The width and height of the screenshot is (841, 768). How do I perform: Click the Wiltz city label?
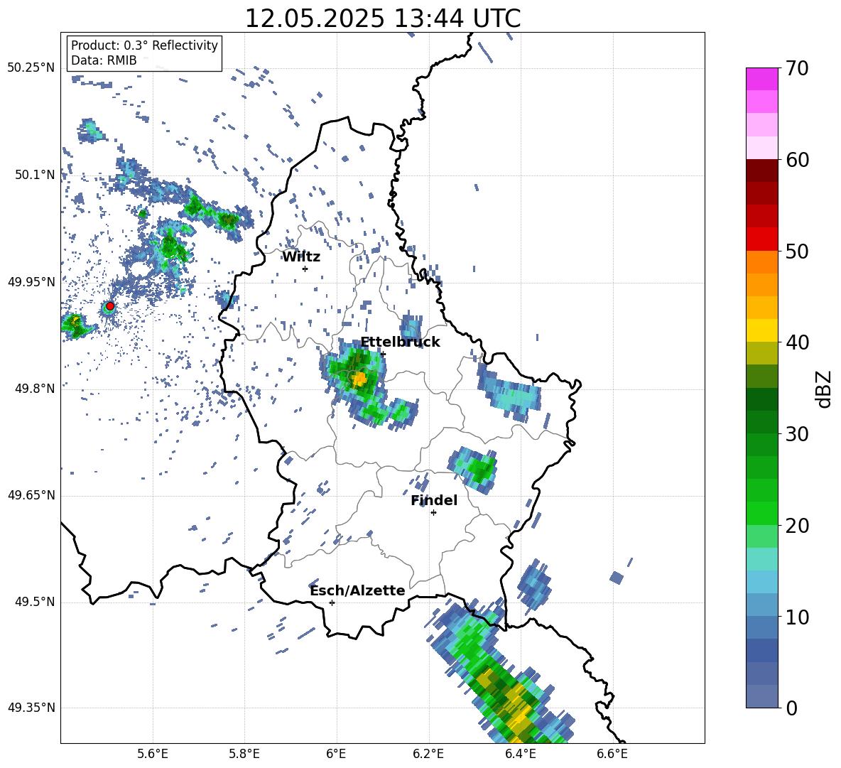pyautogui.click(x=301, y=257)
